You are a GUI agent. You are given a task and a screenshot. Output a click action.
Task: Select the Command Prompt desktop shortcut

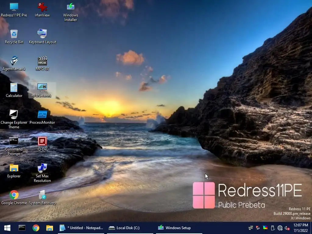(x=14, y=146)
